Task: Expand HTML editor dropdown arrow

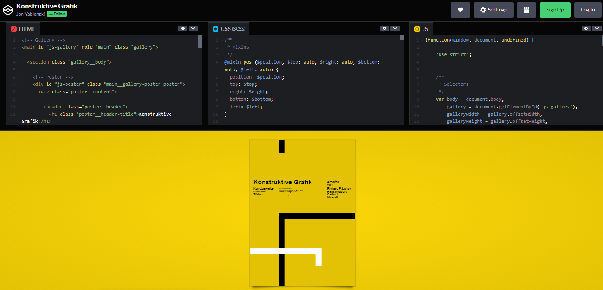Action: [x=193, y=28]
